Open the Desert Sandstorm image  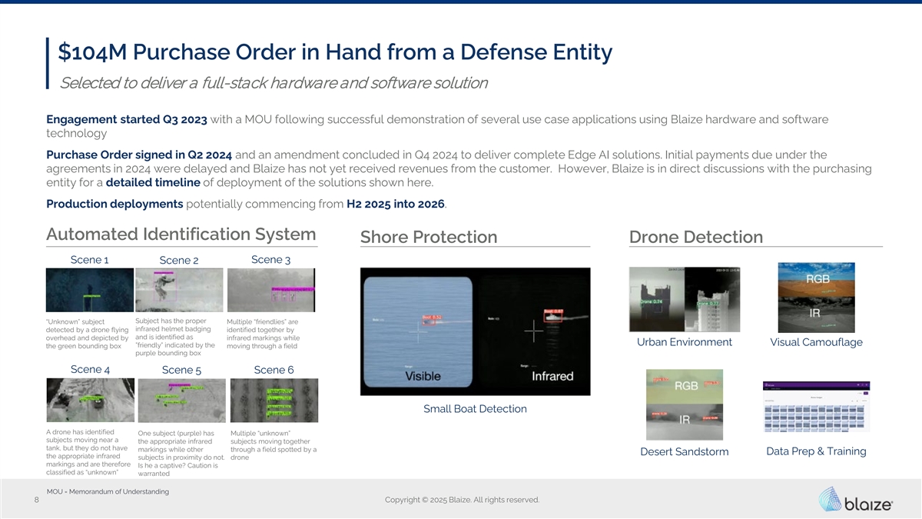click(x=685, y=404)
